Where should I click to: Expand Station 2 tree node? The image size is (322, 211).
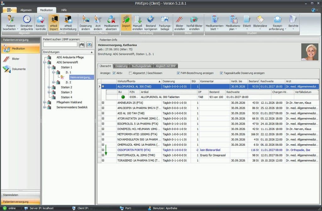pyautogui.click(x=49, y=87)
